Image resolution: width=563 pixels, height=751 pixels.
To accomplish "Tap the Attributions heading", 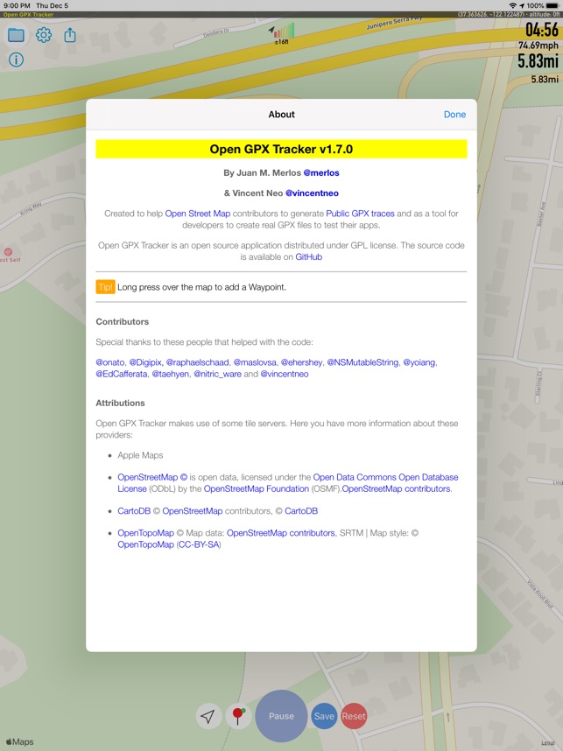I will tap(120, 404).
